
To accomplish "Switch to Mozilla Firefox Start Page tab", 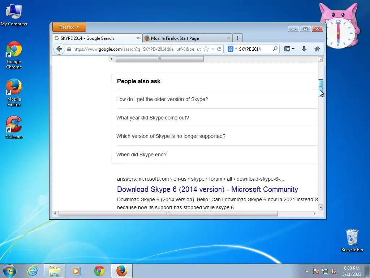I will (x=188, y=38).
